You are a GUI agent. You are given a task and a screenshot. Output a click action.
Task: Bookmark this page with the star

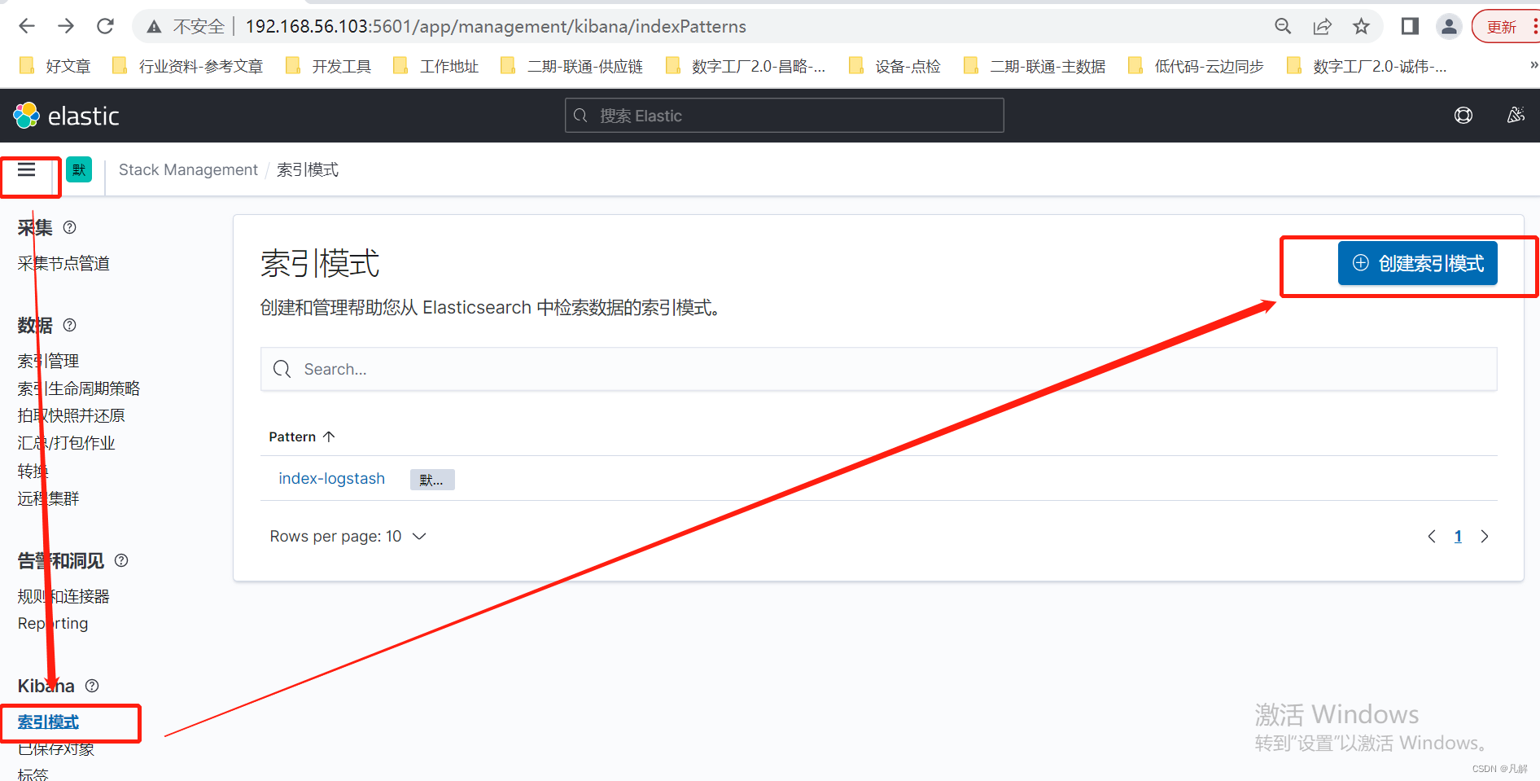[1361, 26]
